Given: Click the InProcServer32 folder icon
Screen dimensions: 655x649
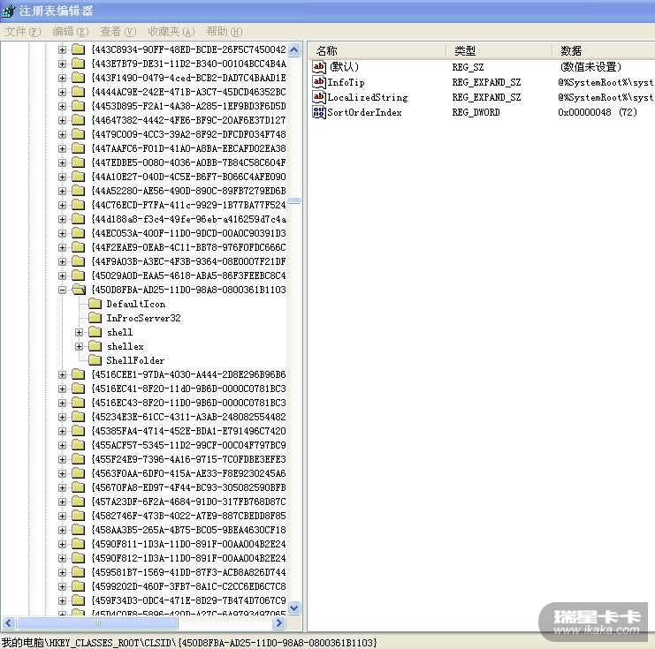Looking at the screenshot, I should click(x=95, y=318).
